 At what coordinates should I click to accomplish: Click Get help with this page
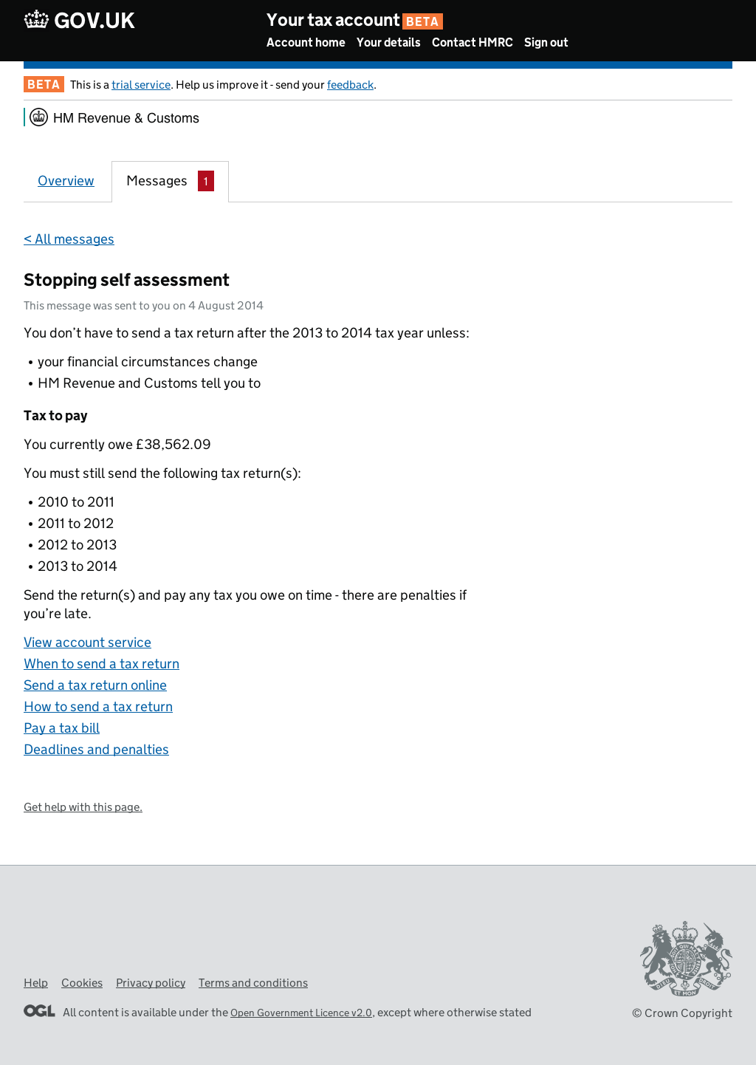point(83,807)
